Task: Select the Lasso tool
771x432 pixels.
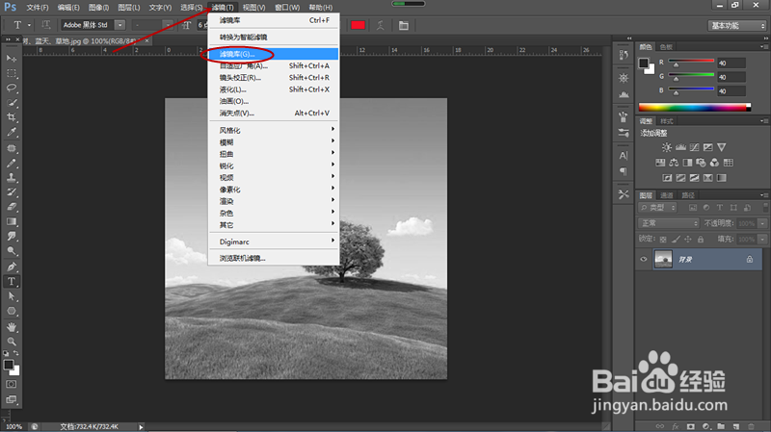Action: tap(12, 88)
